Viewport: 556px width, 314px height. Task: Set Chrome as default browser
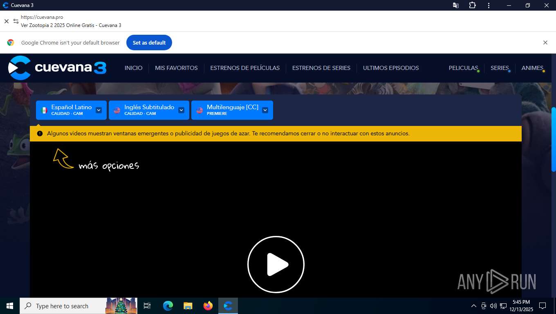pos(149,43)
